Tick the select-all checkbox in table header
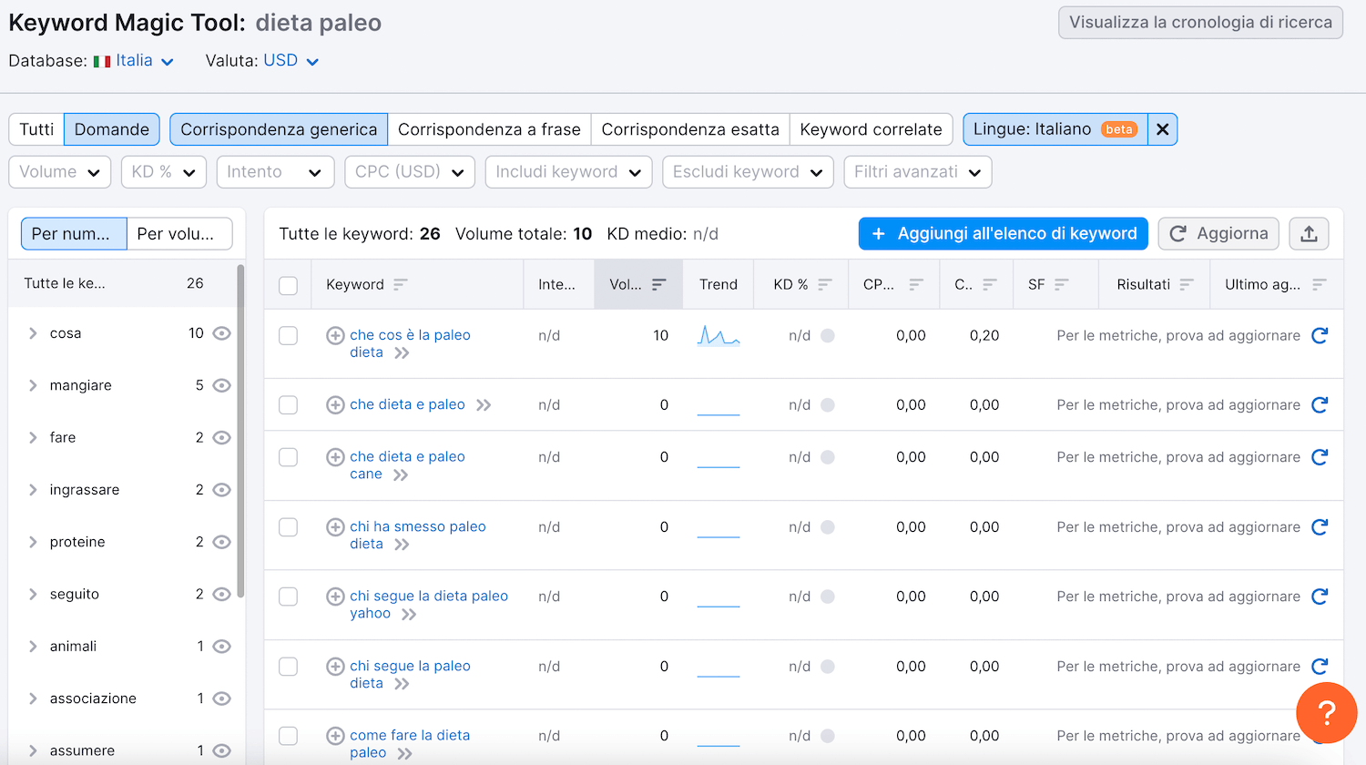Image resolution: width=1366 pixels, height=765 pixels. click(x=288, y=285)
